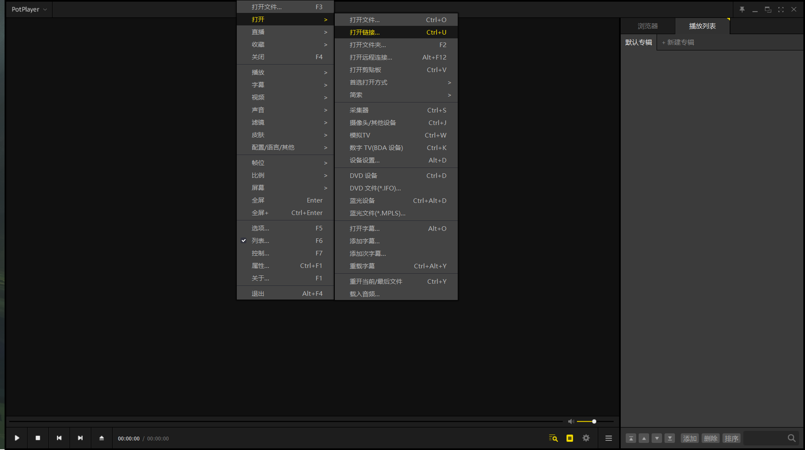This screenshot has height=450, width=805.
Task: Toggle the yellow playlist panel icon
Action: tap(569, 438)
